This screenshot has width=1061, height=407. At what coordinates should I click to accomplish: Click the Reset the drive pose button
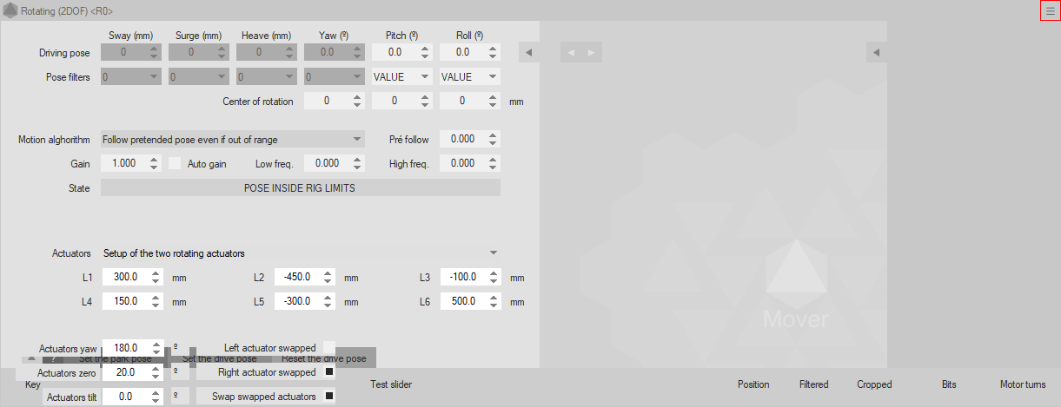(x=324, y=358)
